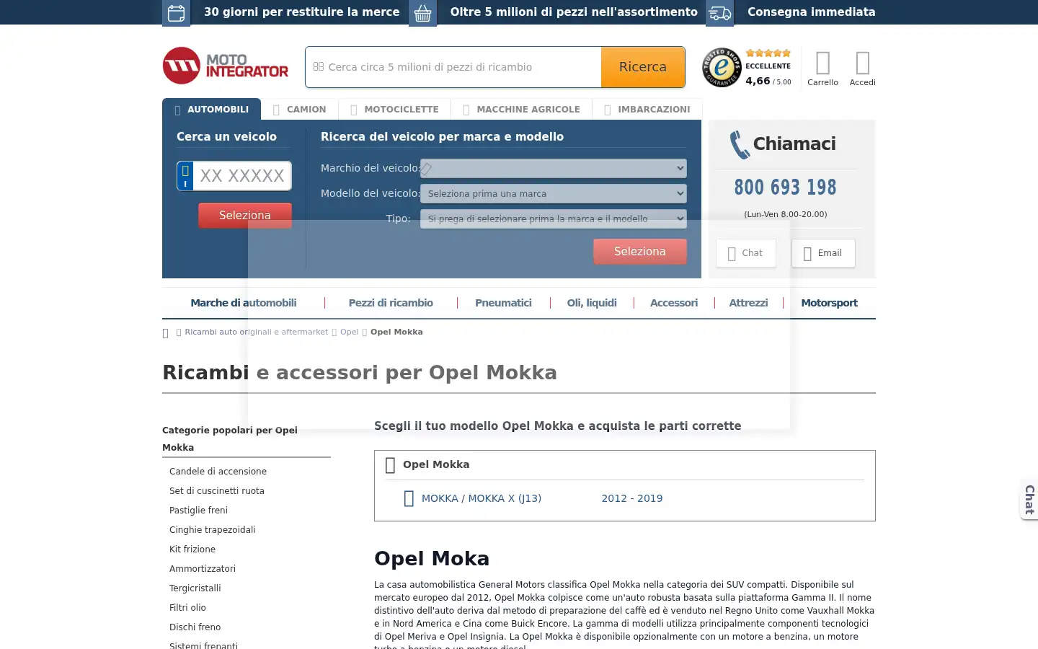The width and height of the screenshot is (1038, 649).
Task: Click the Moto Integrator logo
Action: click(226, 66)
